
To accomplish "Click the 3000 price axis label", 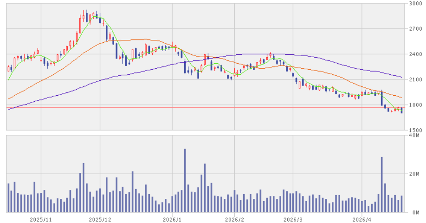I will (415, 3).
